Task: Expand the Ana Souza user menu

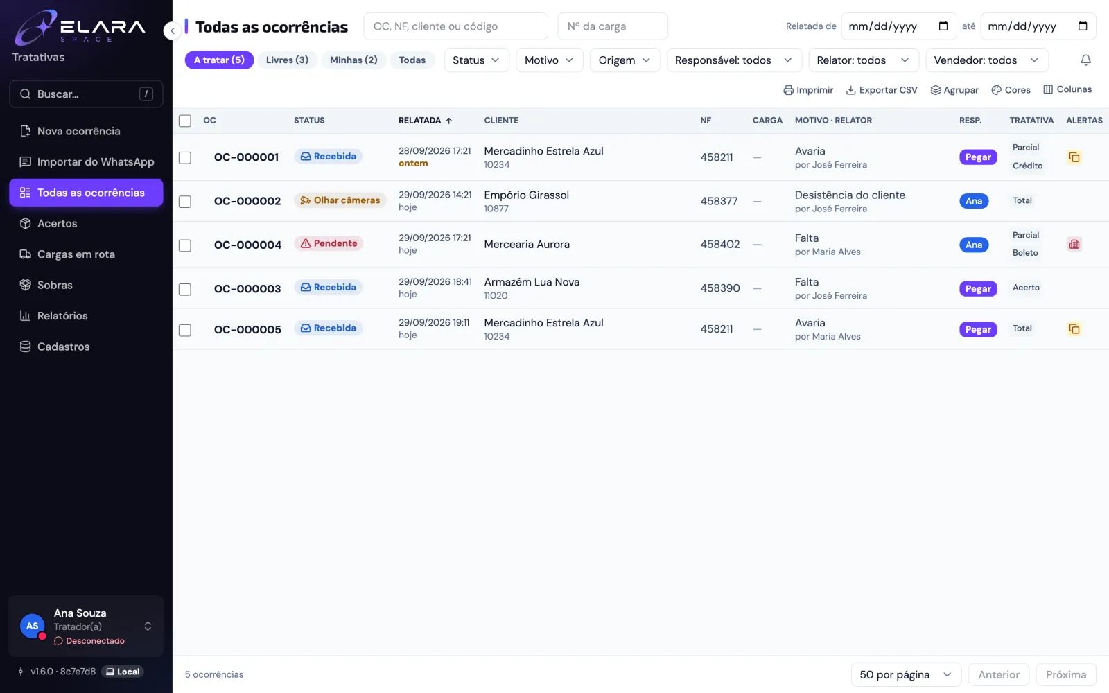Action: (86, 626)
